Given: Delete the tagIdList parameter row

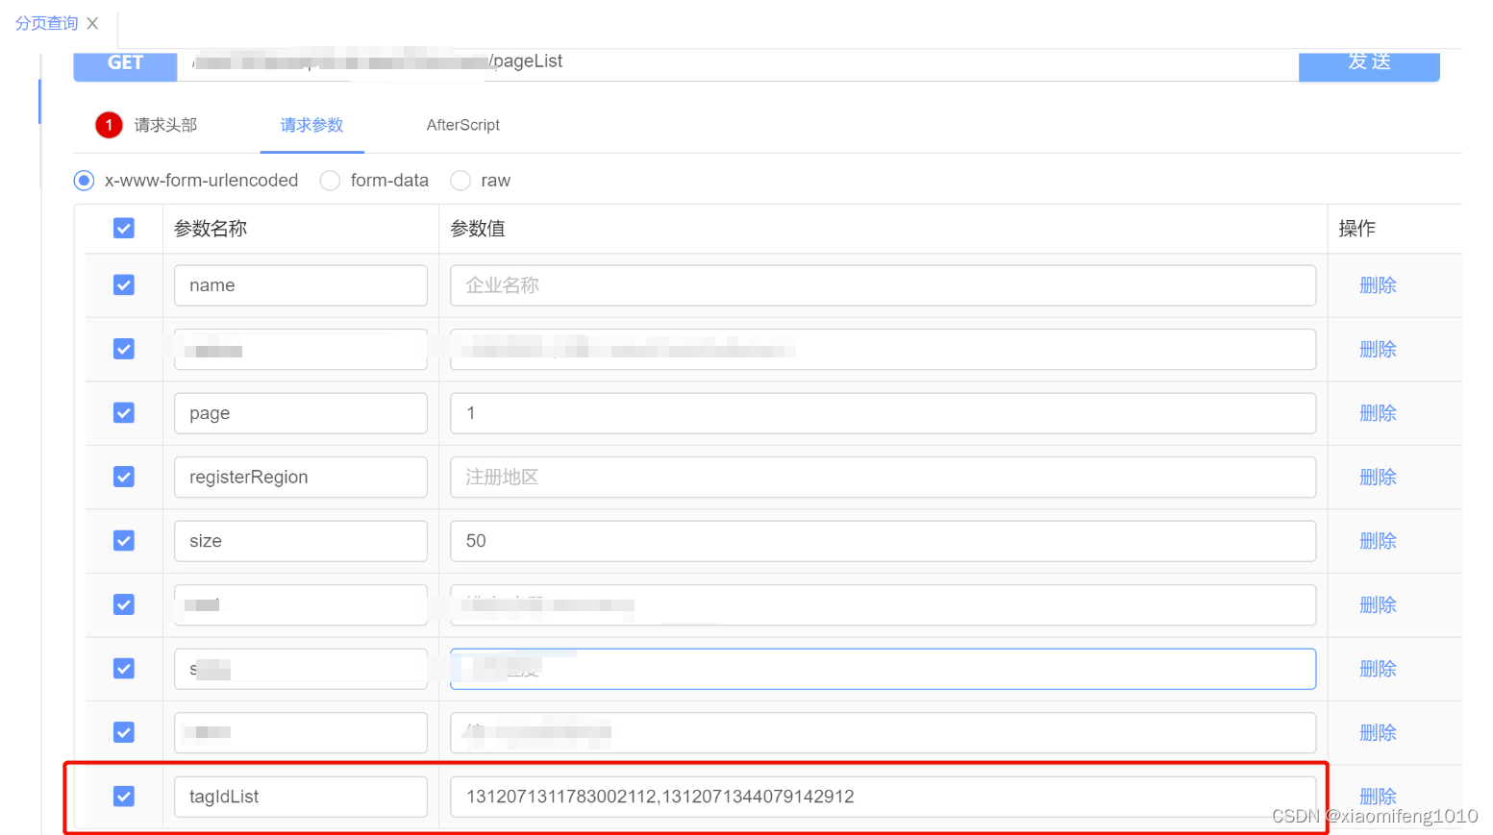Looking at the screenshot, I should click(1378, 796).
